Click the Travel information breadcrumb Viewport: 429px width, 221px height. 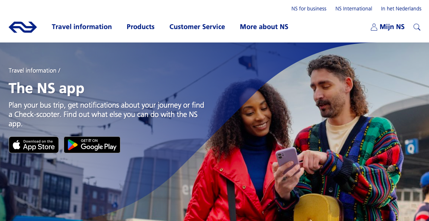click(x=32, y=70)
